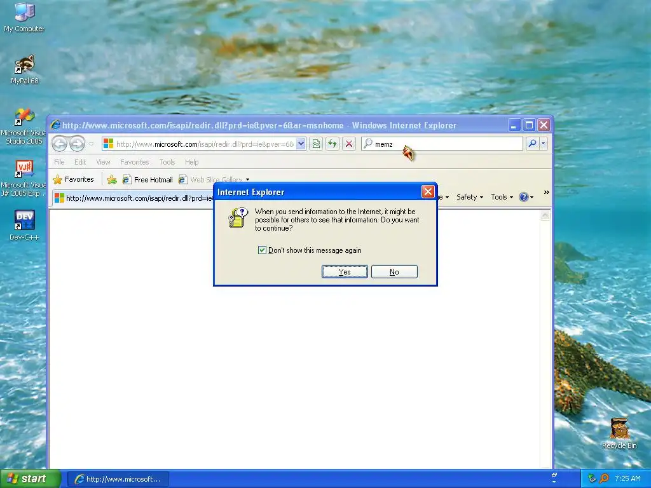Click the magnifier system tray icon

pyautogui.click(x=604, y=478)
